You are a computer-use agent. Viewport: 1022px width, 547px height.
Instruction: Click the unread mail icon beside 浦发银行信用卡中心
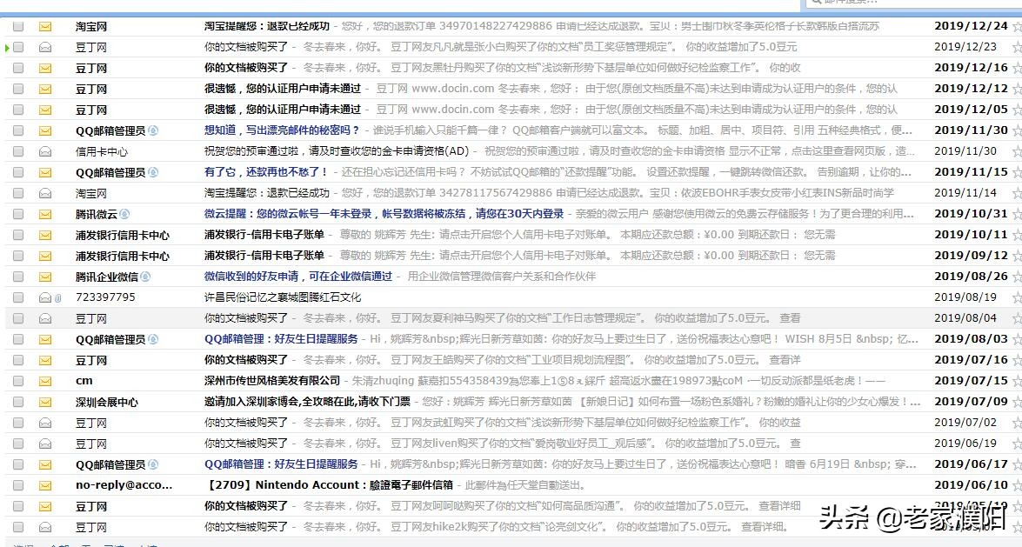pos(45,234)
